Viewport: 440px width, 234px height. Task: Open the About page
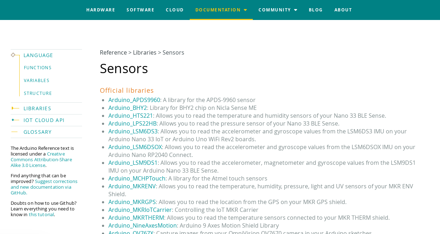coord(343,10)
